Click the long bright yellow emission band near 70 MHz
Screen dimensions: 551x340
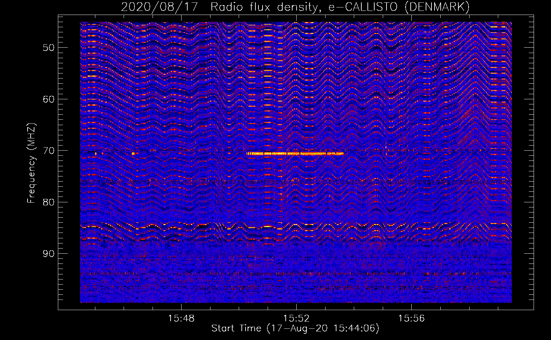click(x=295, y=154)
